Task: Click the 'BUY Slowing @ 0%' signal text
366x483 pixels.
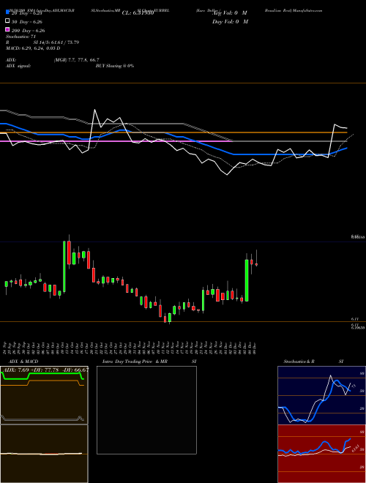Action: (x=115, y=66)
